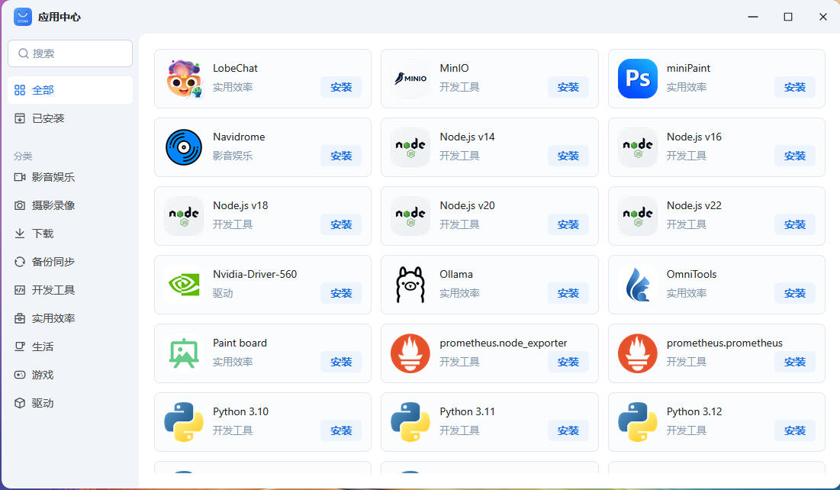Install prometheus.node_exporter

point(568,362)
